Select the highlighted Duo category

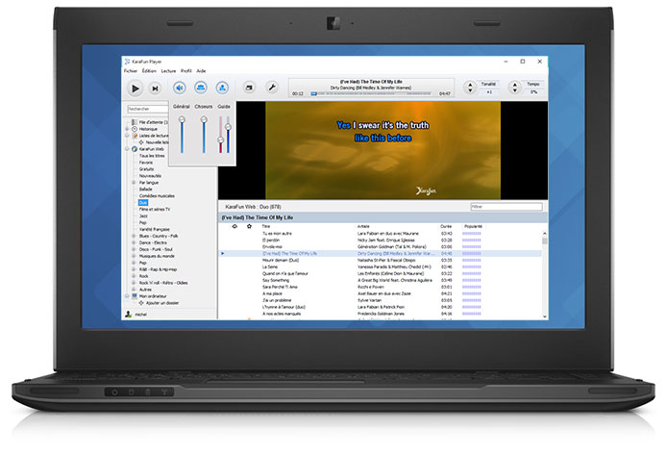pyautogui.click(x=142, y=202)
